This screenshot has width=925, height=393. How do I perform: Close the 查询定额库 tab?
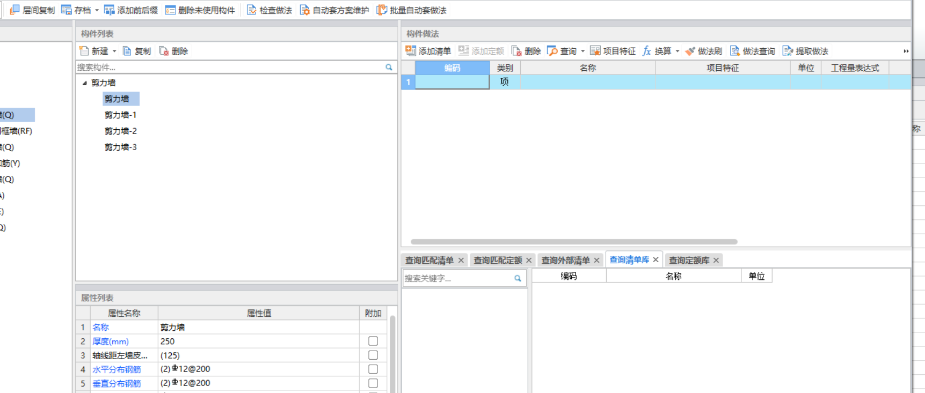716,260
